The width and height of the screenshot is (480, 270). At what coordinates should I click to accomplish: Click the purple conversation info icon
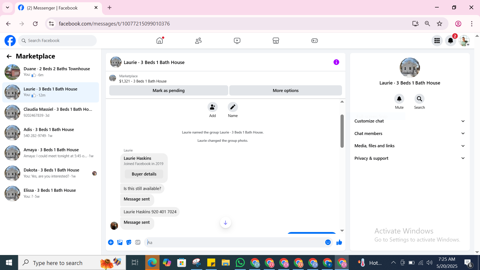pyautogui.click(x=336, y=62)
